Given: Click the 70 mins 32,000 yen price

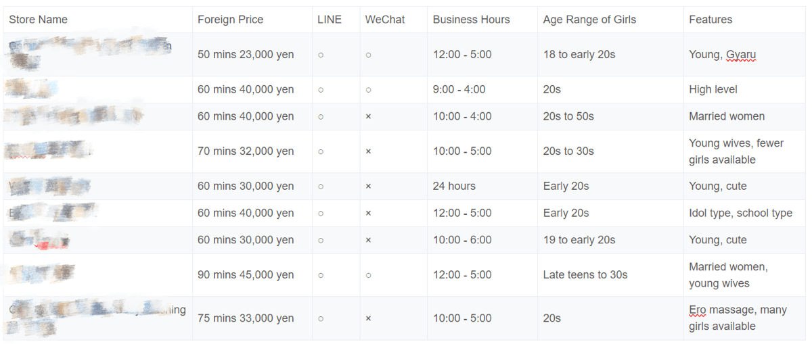Looking at the screenshot, I should pos(246,151).
